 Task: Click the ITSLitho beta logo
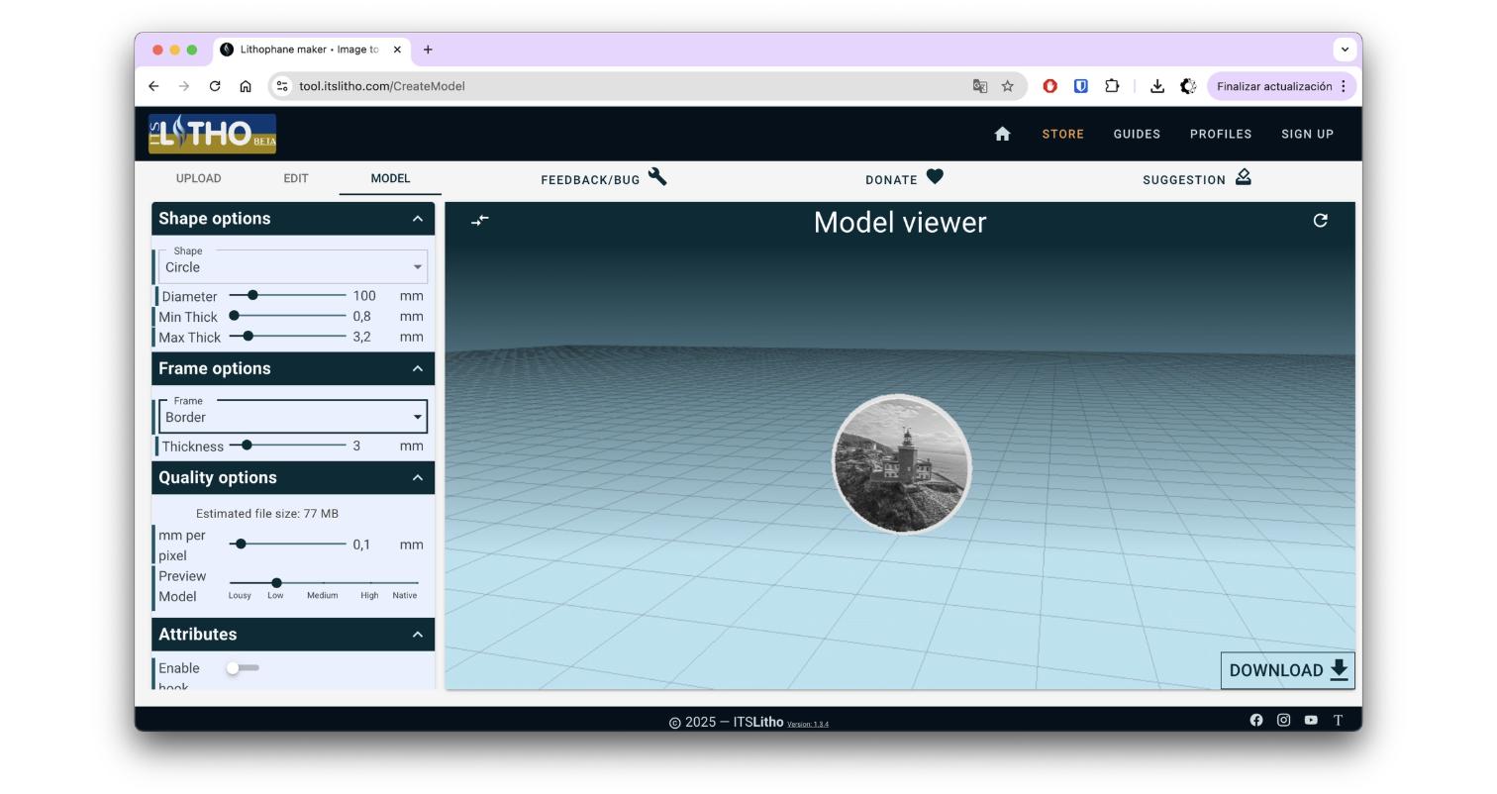212,134
